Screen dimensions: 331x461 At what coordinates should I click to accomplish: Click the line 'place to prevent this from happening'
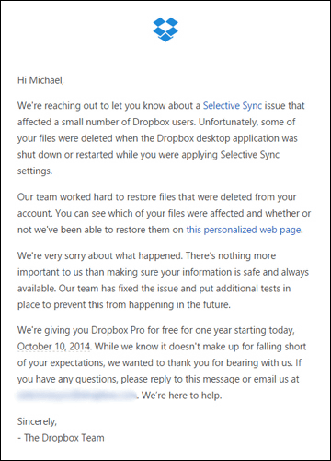pos(124,304)
